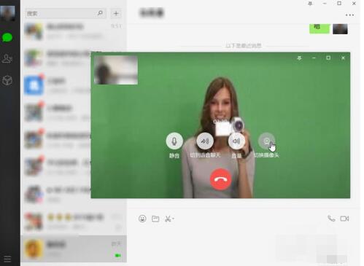The width and height of the screenshot is (364, 266).
Task: Expand the screenshot options dropdown arrow
Action: (173, 219)
